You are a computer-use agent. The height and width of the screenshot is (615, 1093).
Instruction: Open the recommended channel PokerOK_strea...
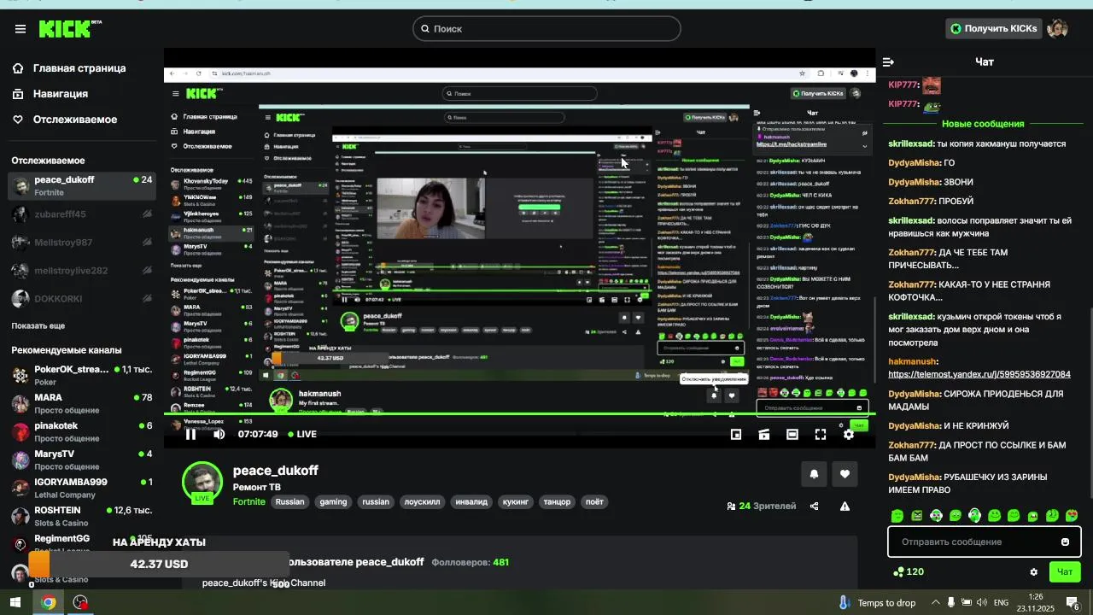pos(82,376)
